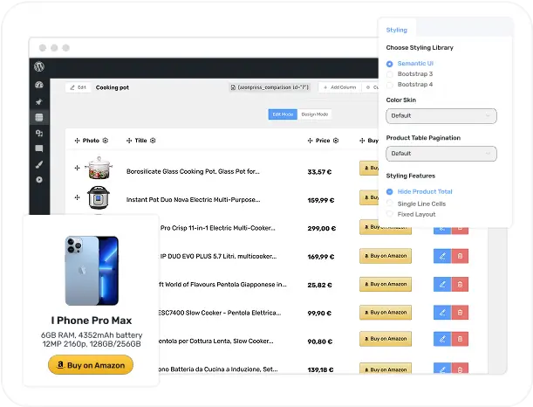Click the Photo column settings gear
533x407 pixels.
105,141
